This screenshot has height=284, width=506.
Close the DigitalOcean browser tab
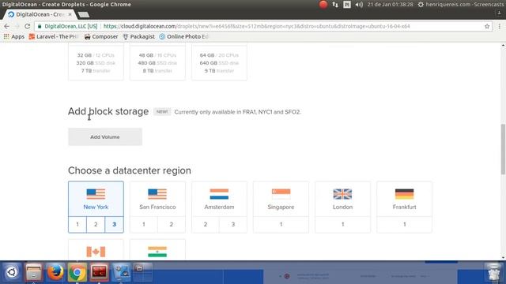coord(70,14)
